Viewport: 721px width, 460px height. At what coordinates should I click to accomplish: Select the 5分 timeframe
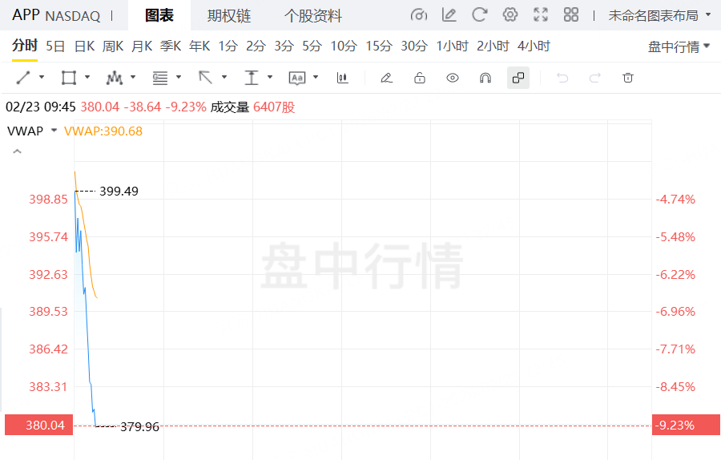[x=312, y=46]
